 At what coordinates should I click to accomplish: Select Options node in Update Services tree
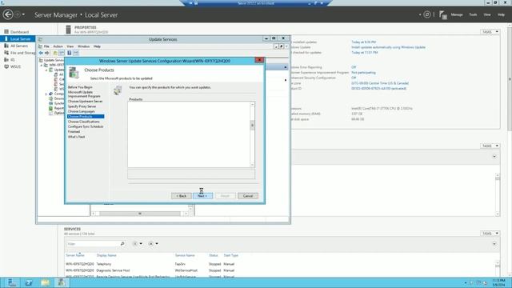point(57,113)
